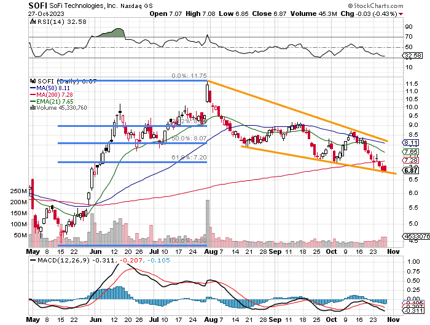Click the red down arrow beside Chg
Image resolution: width=430 pixels, height=325 pixels.
pyautogui.click(x=401, y=13)
